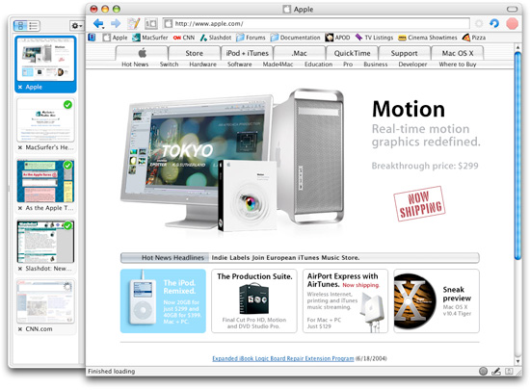Close the Apple tab in drawer
The width and height of the screenshot is (530, 390).
(20, 87)
